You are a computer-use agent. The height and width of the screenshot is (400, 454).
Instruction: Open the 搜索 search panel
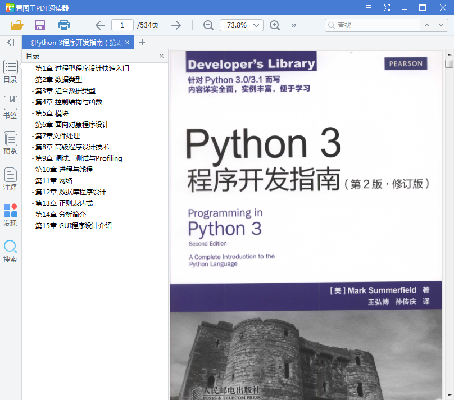click(11, 251)
